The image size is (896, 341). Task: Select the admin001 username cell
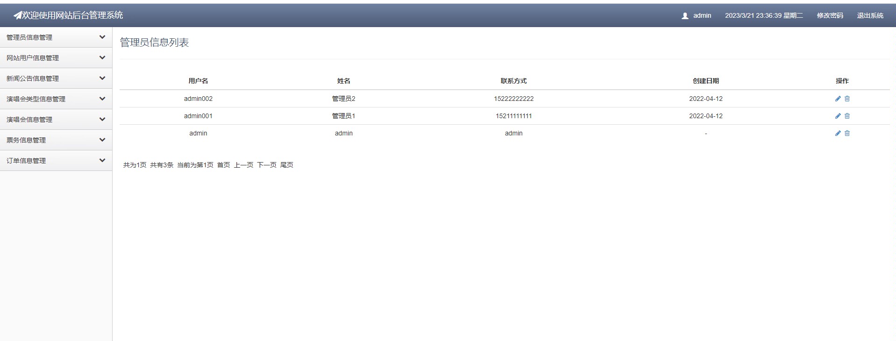coord(198,116)
